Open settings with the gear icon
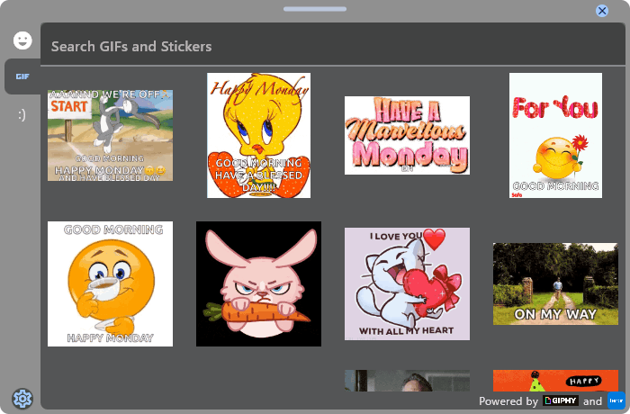Screen dimensions: 630x414 pos(22,399)
